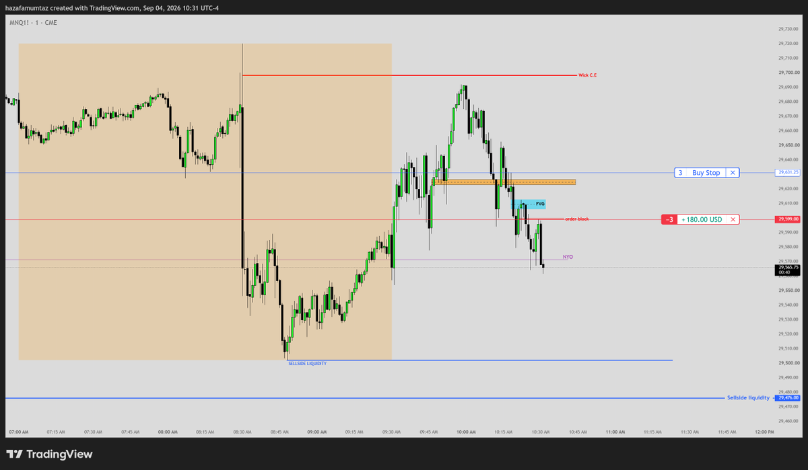Click the 29,730.00 price axis label

pos(788,29)
